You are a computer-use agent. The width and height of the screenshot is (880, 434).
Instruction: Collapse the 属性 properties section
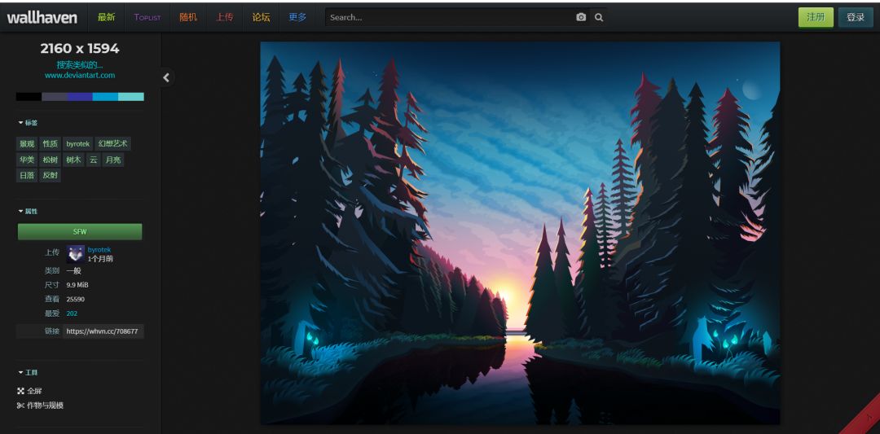(x=28, y=212)
